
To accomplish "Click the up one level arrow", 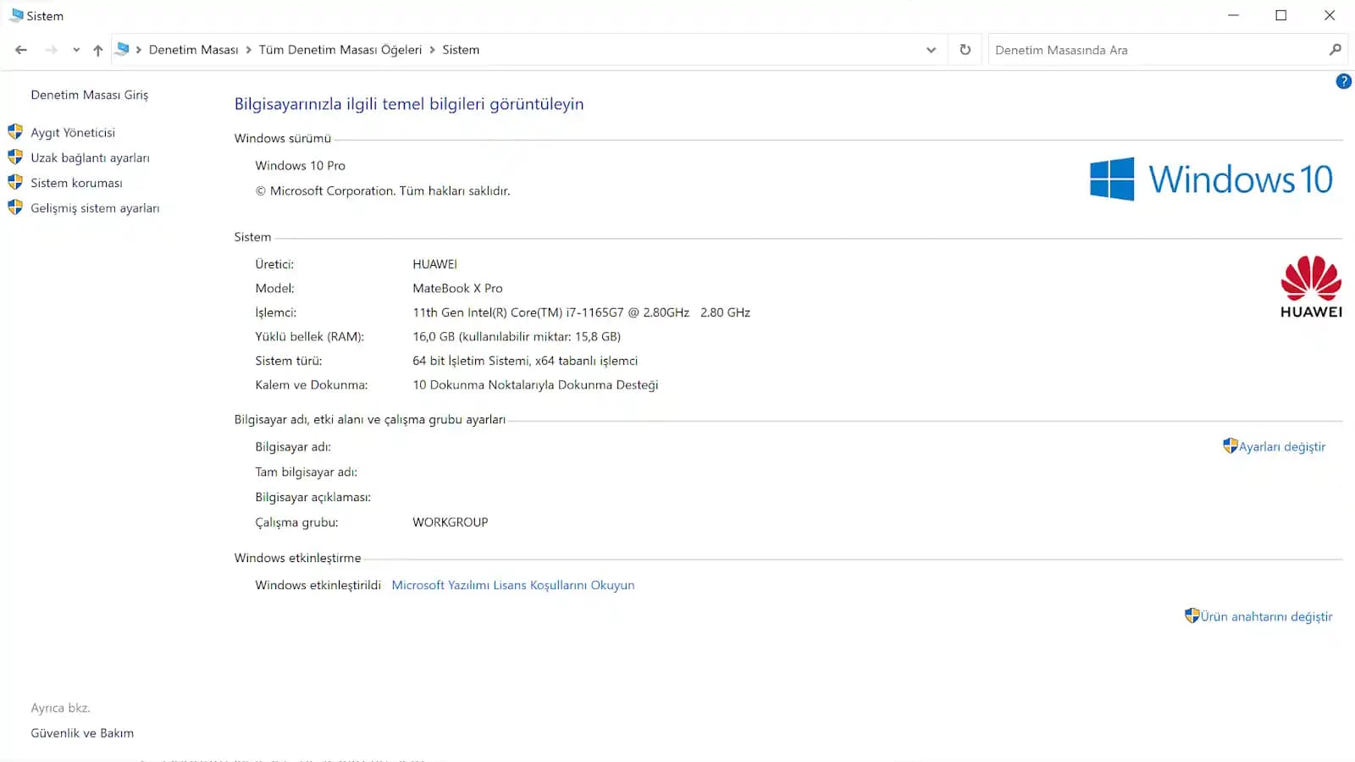I will [x=98, y=50].
